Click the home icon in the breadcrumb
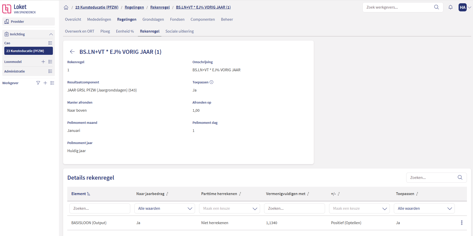 point(66,7)
